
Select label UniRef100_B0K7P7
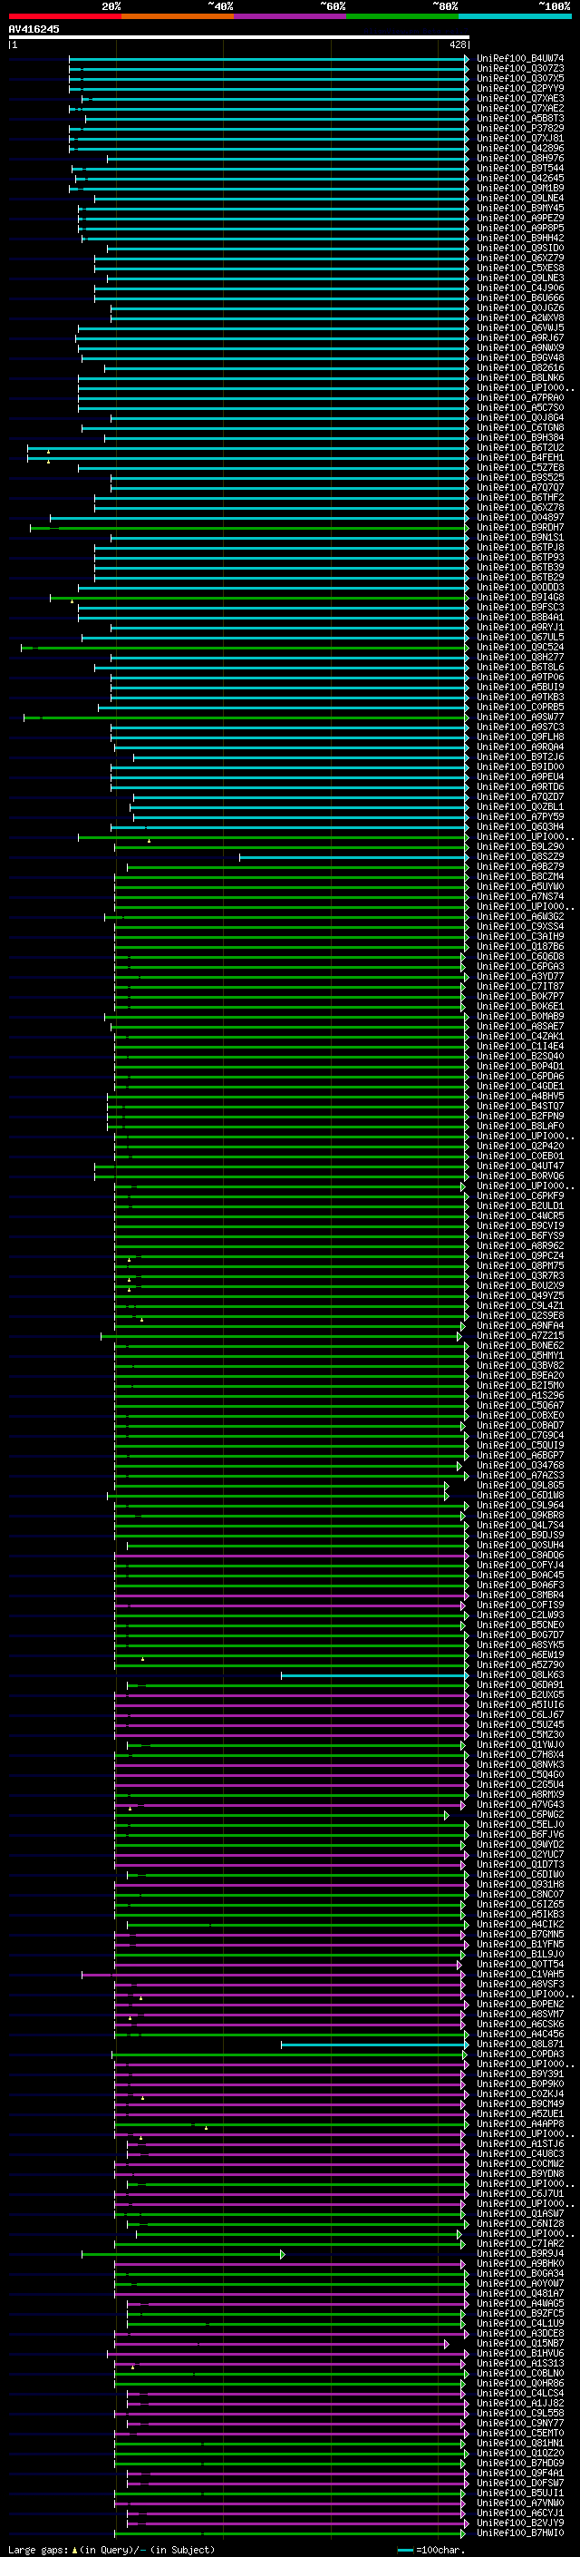[x=520, y=997]
